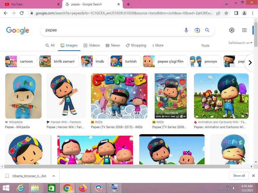Viewport: 258px width, 193px height.
Task: Open Pepee (TV Series 2008–2015) IMDb link
Action: pyautogui.click(x=117, y=127)
